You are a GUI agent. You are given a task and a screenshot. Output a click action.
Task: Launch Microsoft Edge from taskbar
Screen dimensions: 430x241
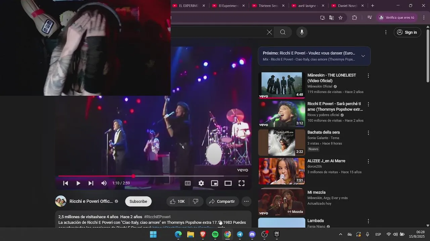(178, 234)
